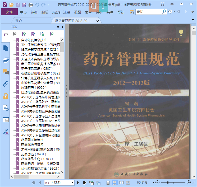Image resolution: width=197 pixels, height=187 pixels.
Task: Expand the bookmark panel options arrows
Action: 58,27
